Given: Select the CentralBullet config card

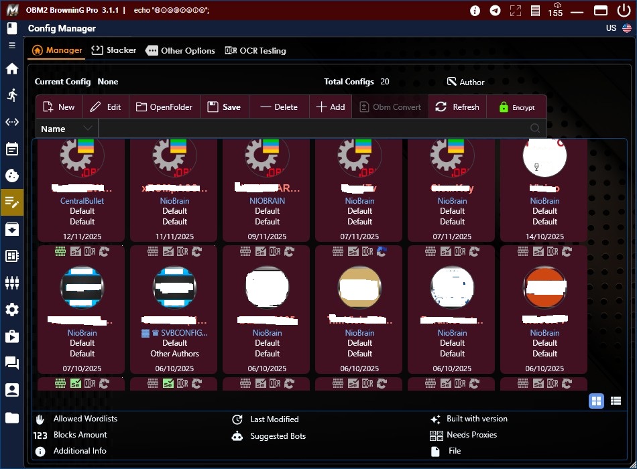Looking at the screenshot, I should (81, 190).
